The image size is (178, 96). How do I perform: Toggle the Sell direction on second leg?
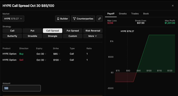(x=21, y=60)
